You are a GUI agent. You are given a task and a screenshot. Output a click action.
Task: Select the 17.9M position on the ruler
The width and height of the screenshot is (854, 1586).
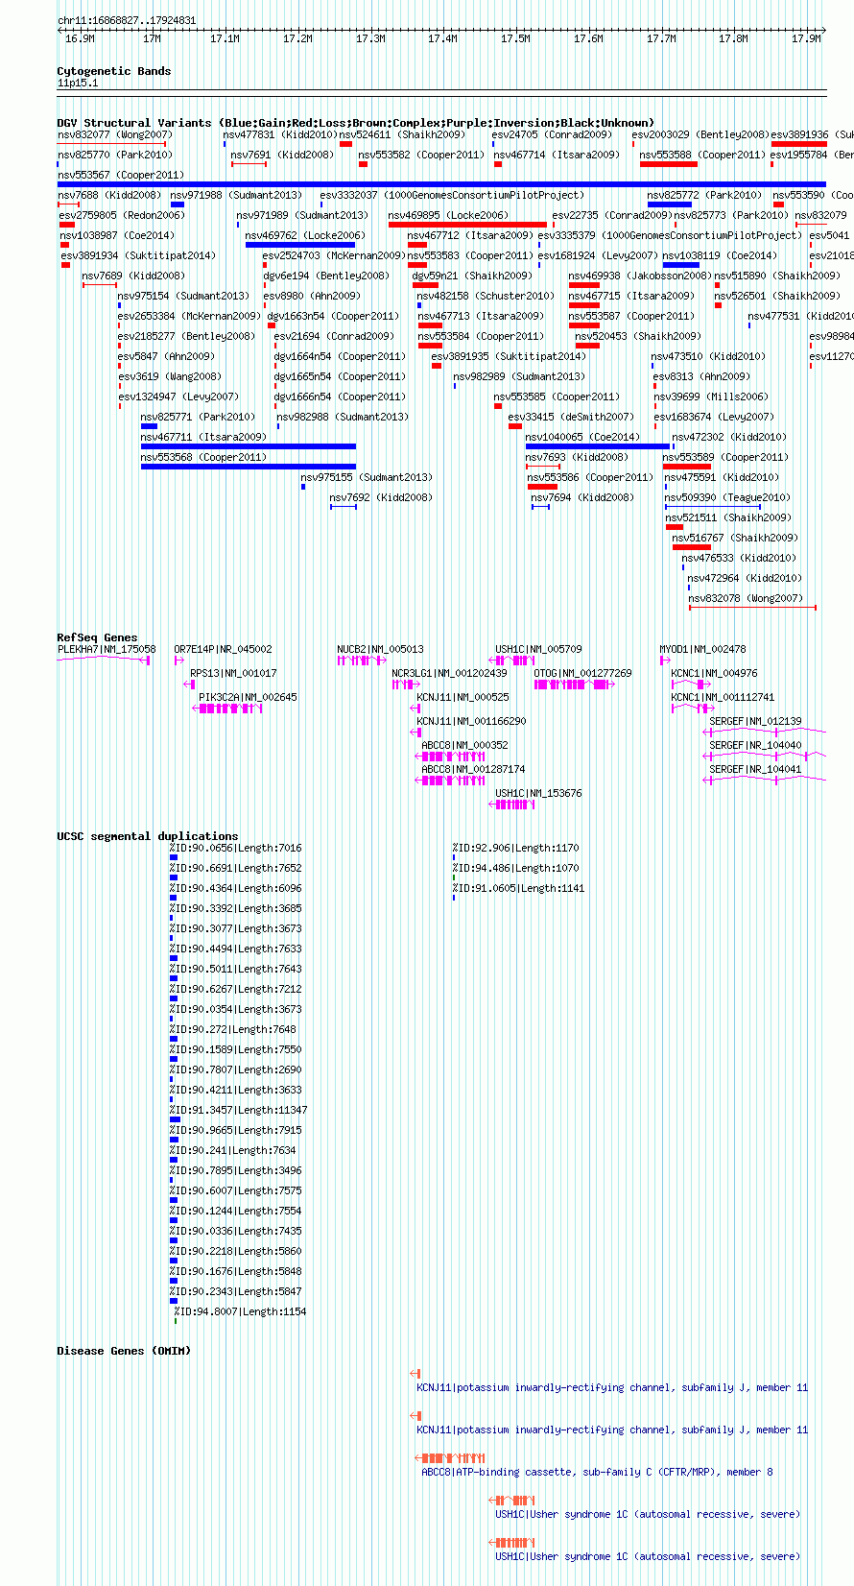806,38
